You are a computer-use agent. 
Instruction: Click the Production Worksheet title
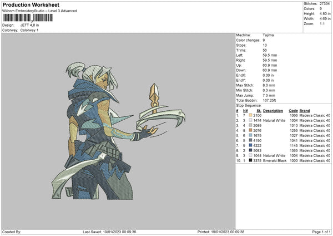31,4
